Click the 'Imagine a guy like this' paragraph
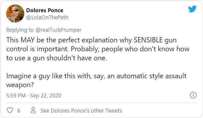The image size is (203, 118). (96, 80)
